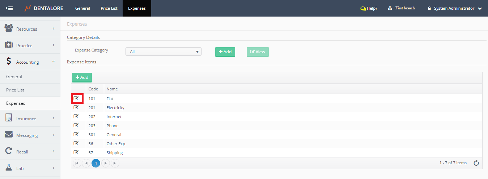Select page 1 in the pager

[x=96, y=163]
